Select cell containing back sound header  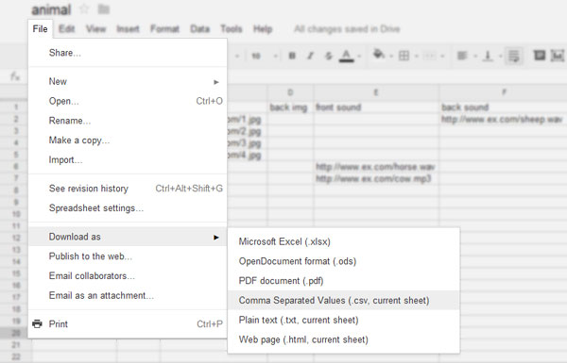503,107
